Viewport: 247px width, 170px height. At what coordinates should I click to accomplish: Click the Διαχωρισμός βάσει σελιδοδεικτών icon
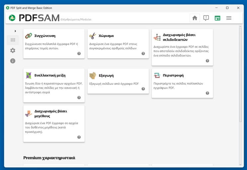coord(157,37)
